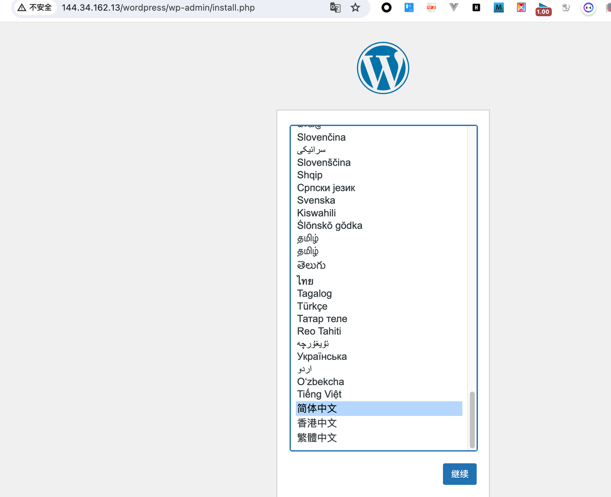Open the Vue DevTools extension icon

point(454,7)
